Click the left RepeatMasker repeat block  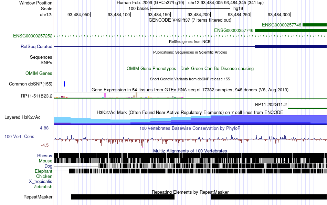click(123, 197)
